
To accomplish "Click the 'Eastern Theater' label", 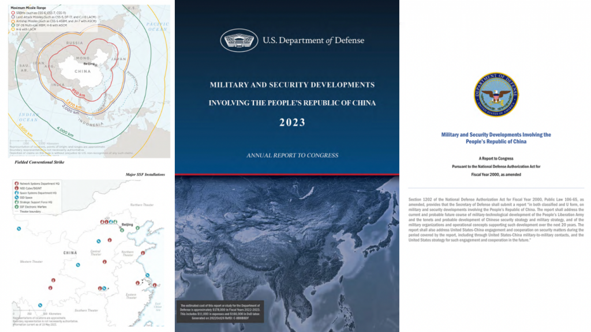I will [x=131, y=296].
